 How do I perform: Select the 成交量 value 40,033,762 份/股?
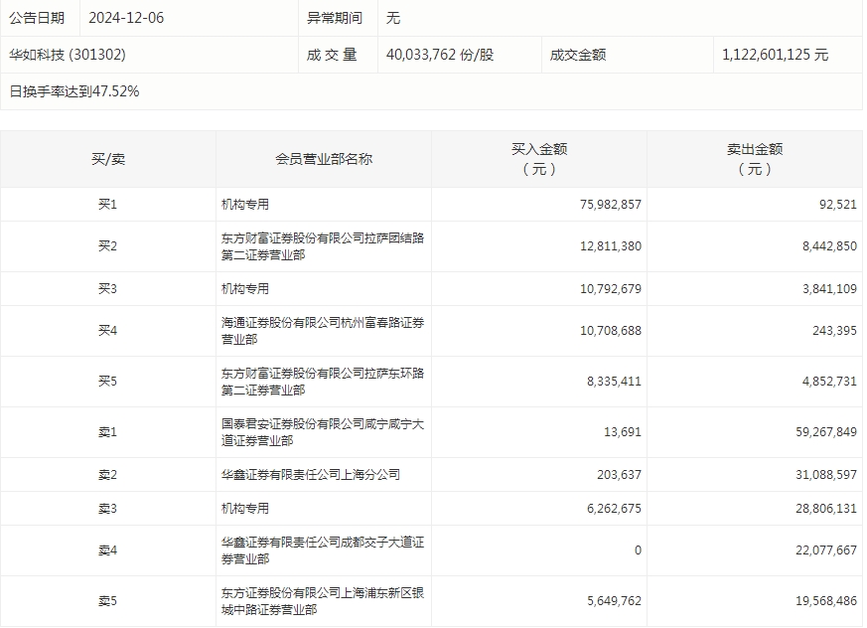(x=438, y=55)
